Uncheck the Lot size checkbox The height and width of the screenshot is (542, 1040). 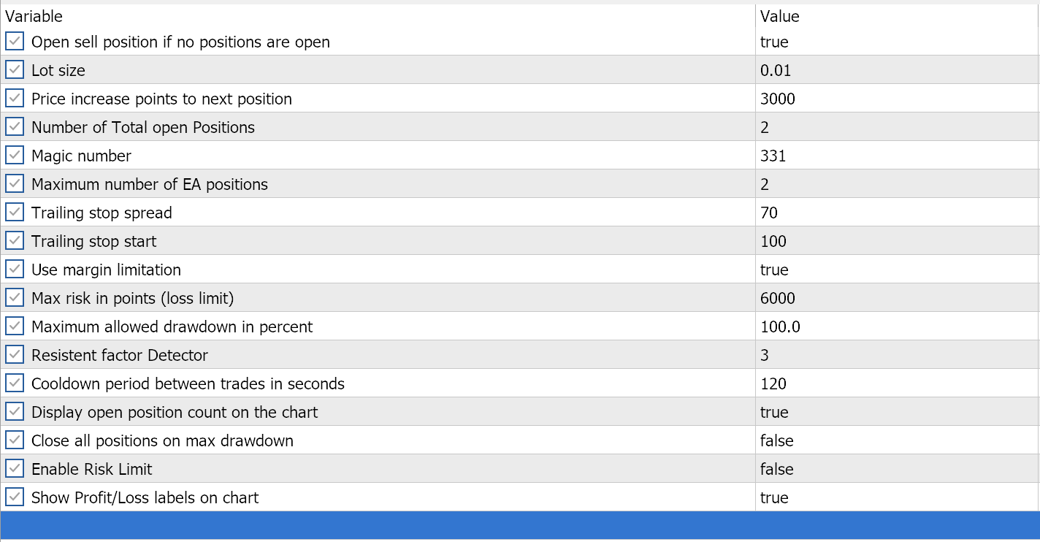click(x=15, y=70)
